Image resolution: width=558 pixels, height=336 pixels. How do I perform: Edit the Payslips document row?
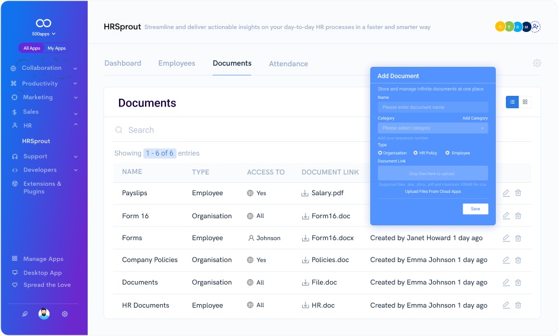tap(506, 193)
